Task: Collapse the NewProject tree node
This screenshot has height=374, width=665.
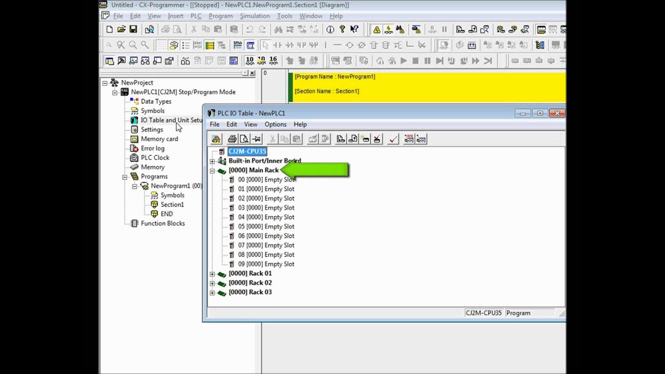Action: click(105, 83)
